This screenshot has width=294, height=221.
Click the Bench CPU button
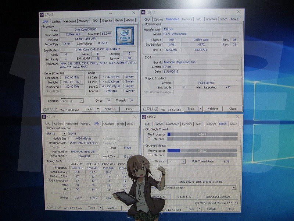pos(161,197)
